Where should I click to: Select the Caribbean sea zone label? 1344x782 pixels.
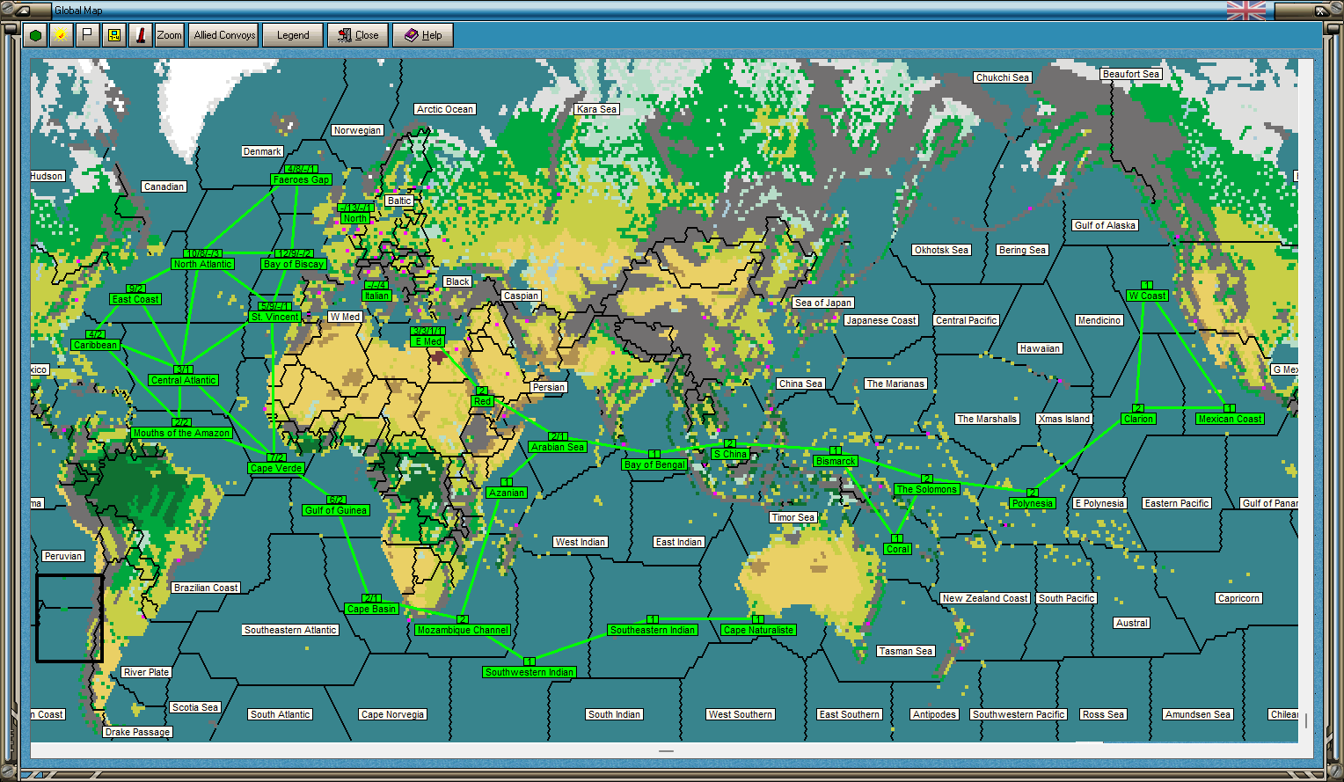click(x=95, y=345)
